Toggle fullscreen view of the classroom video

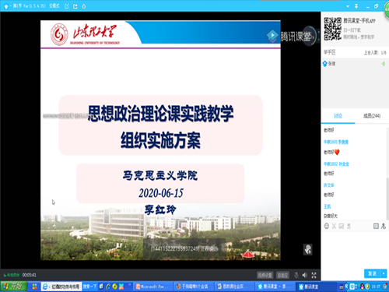(314, 275)
